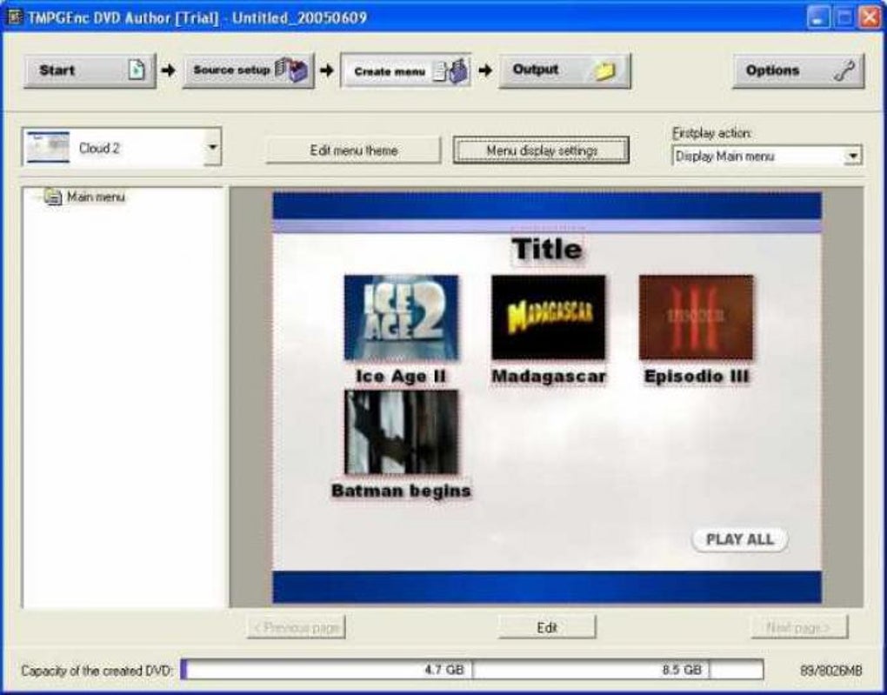
Task: Select the Create menu step
Action: [405, 70]
